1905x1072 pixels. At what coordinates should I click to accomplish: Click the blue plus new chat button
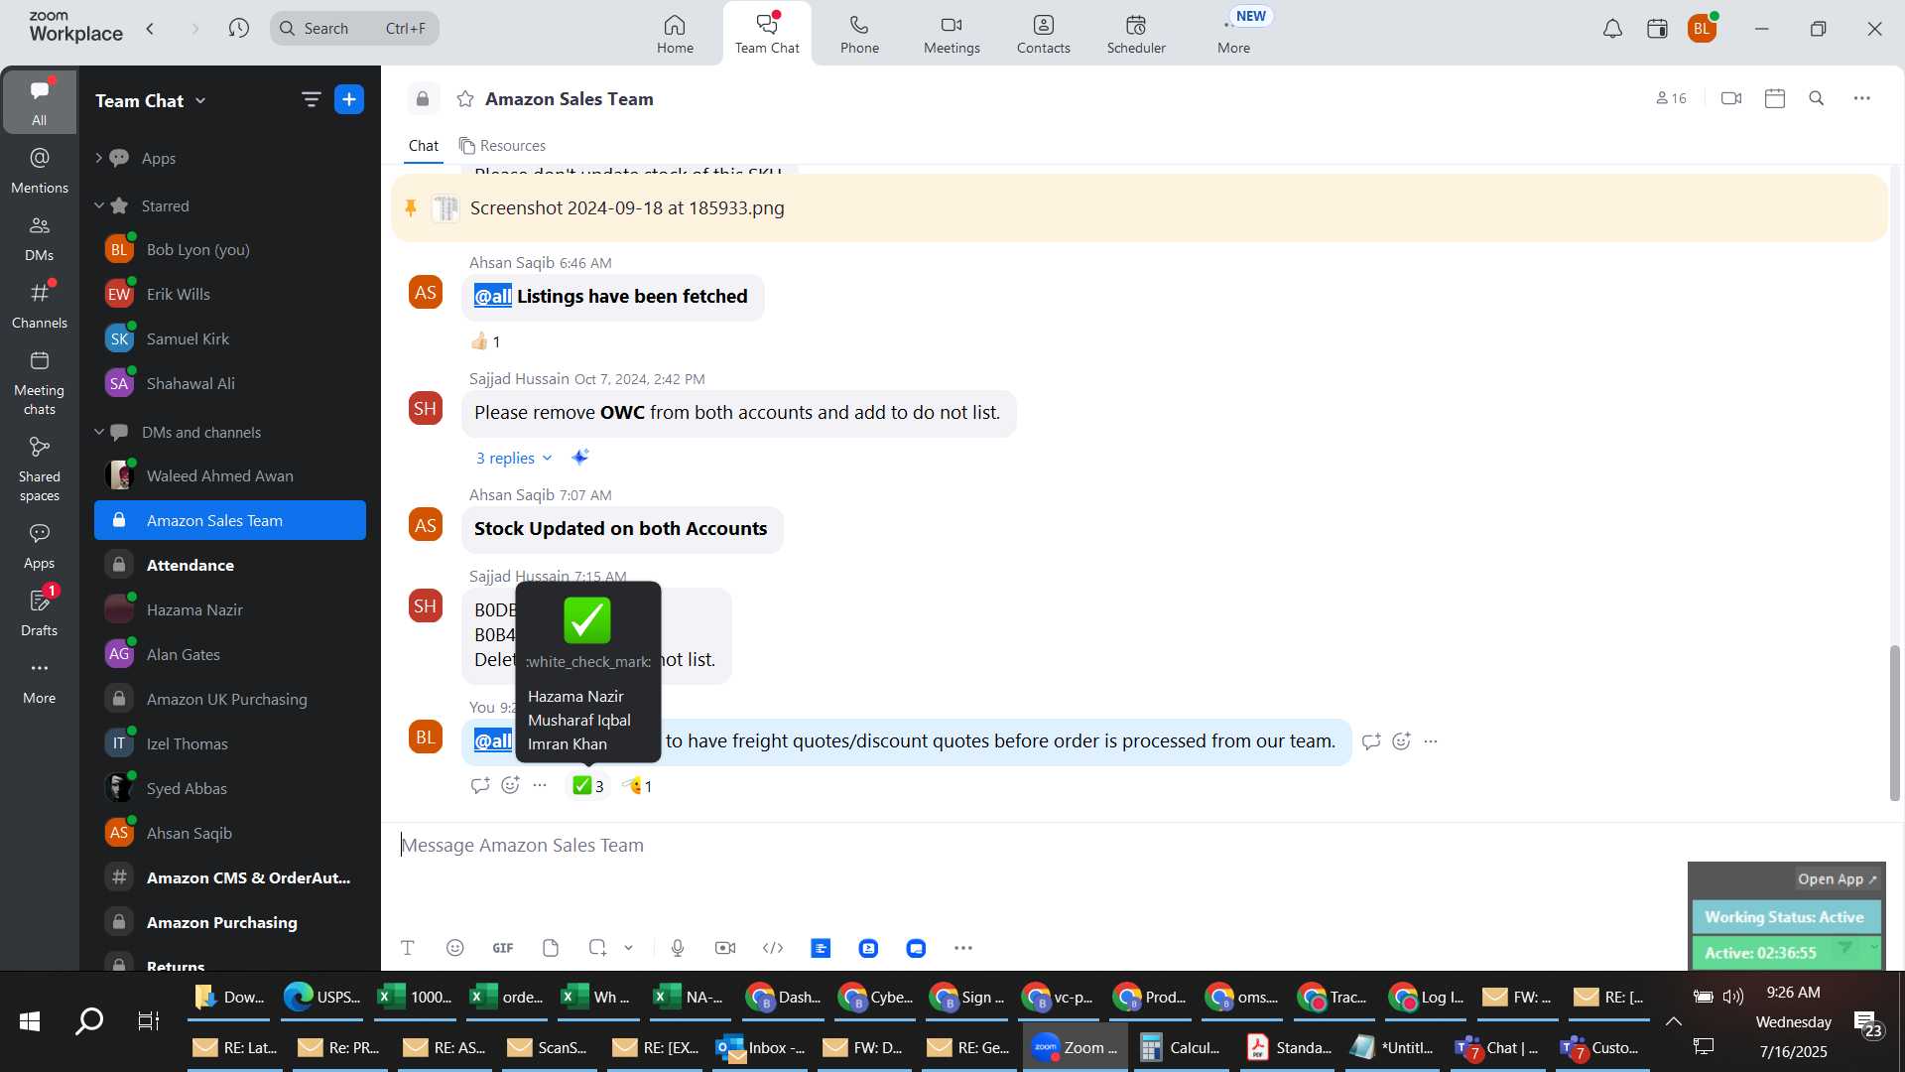pyautogui.click(x=349, y=99)
